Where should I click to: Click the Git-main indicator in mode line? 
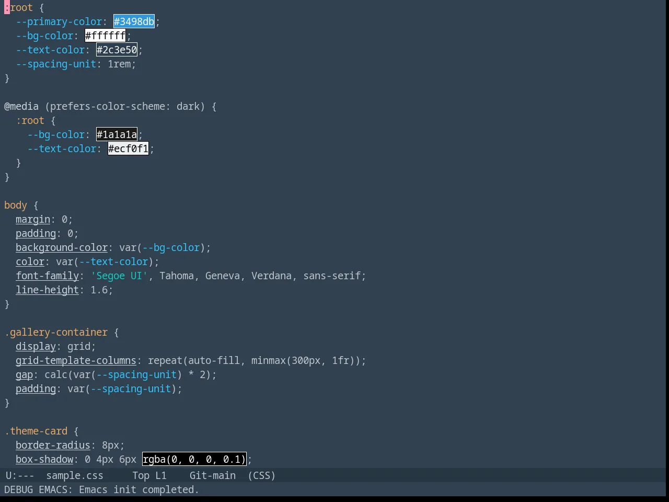pyautogui.click(x=212, y=475)
